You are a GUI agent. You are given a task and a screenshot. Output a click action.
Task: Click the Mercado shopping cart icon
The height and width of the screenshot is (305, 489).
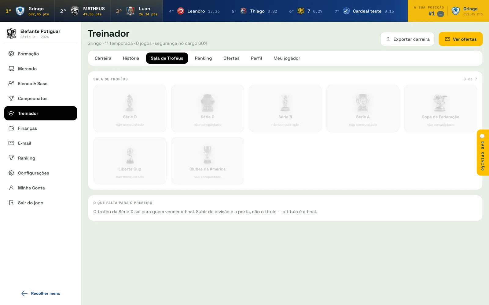coord(11,69)
